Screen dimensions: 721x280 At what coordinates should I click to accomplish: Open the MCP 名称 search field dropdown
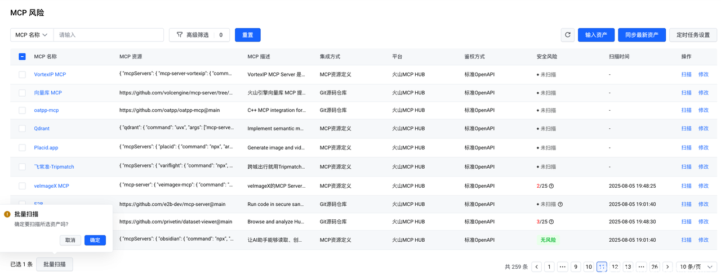click(x=32, y=35)
